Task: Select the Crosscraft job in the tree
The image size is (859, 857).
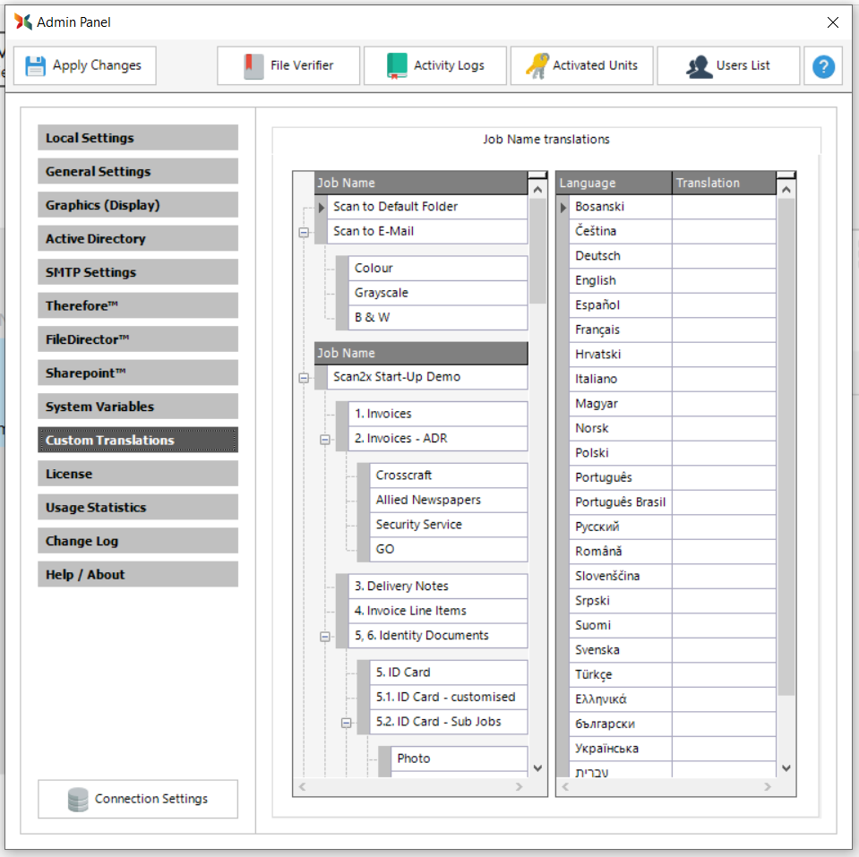Action: [x=403, y=476]
